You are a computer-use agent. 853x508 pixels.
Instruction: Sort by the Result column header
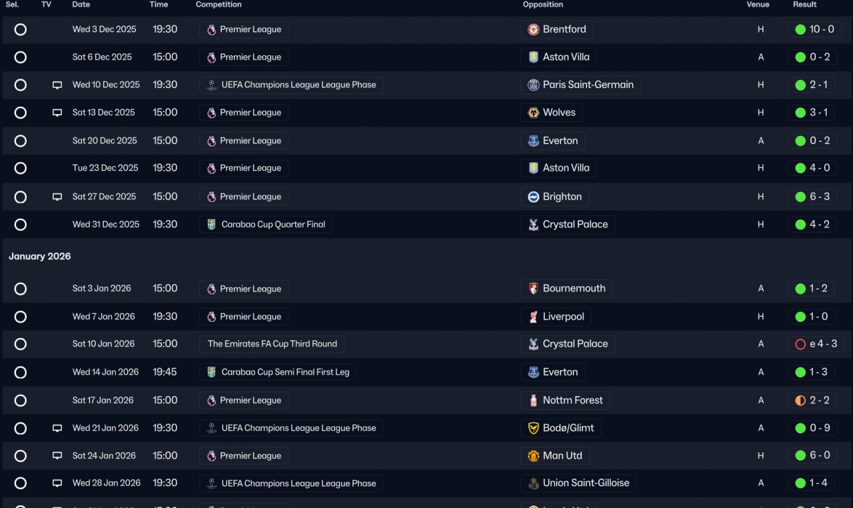tap(804, 5)
